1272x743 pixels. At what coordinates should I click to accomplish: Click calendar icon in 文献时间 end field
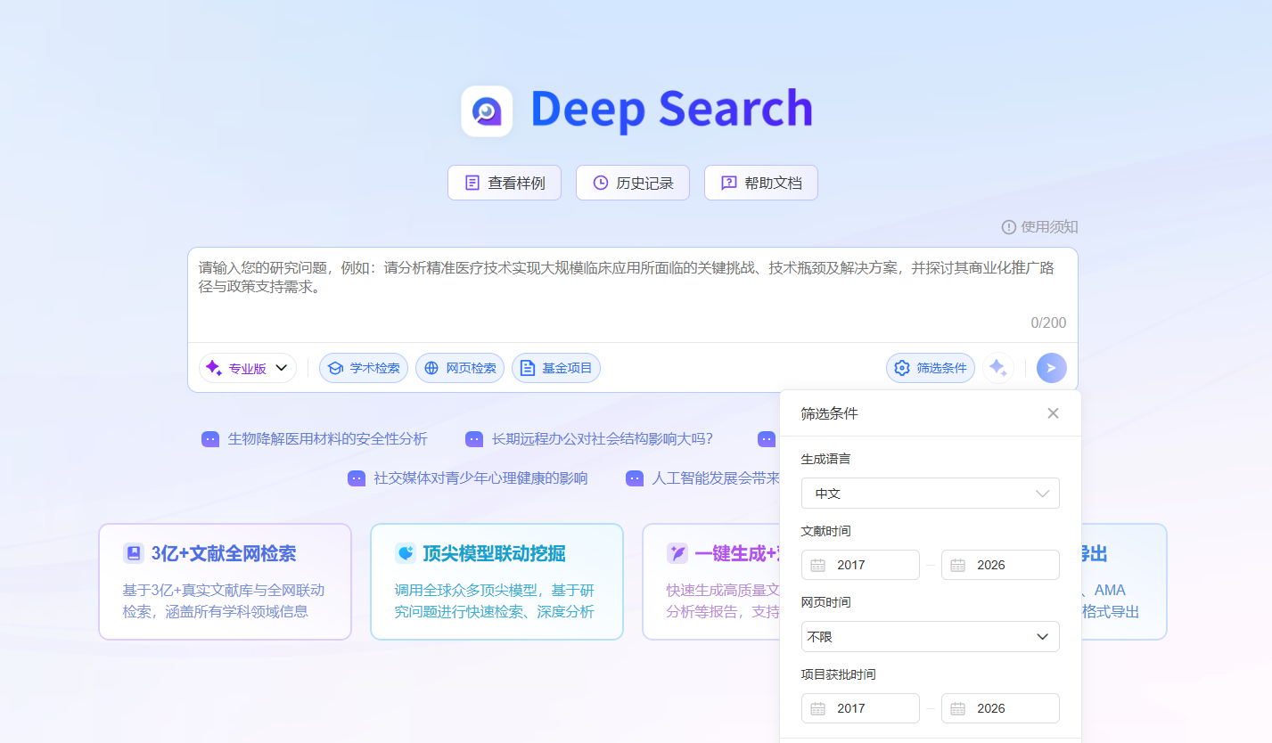957,565
